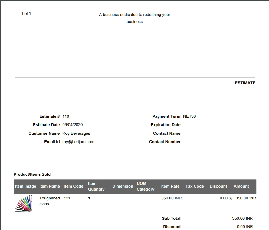Click the Item Name column header

[50, 186]
